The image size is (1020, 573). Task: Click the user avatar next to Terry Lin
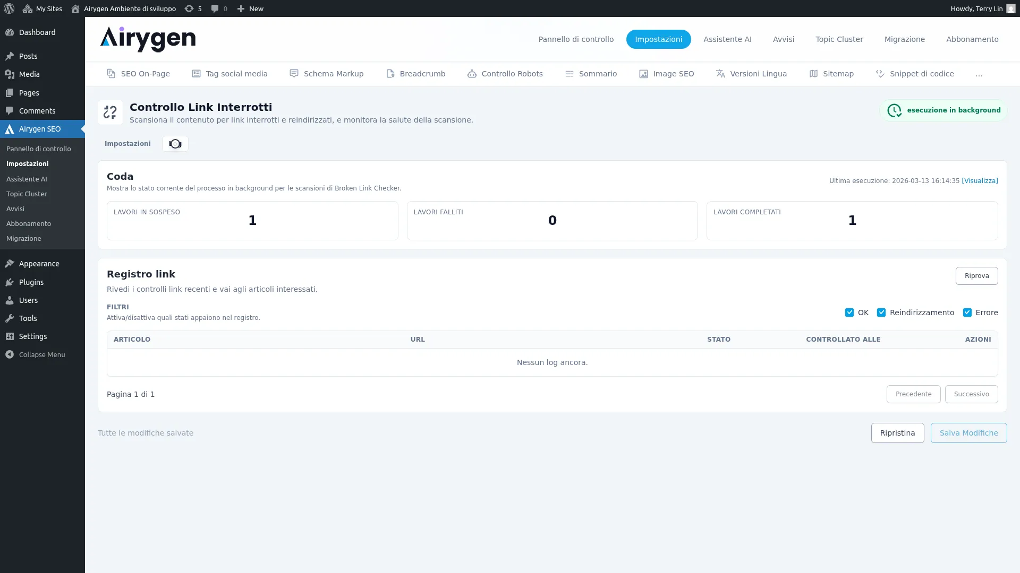pyautogui.click(x=1010, y=8)
